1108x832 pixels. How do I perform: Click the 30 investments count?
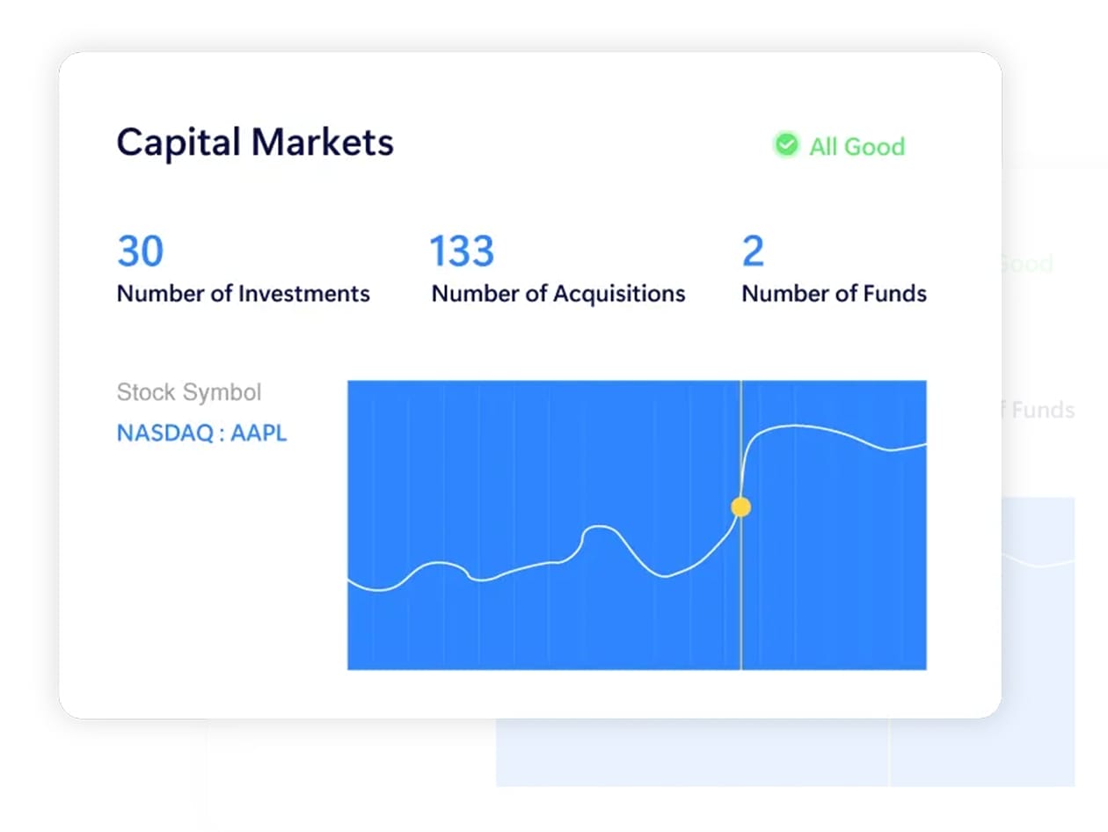(140, 252)
